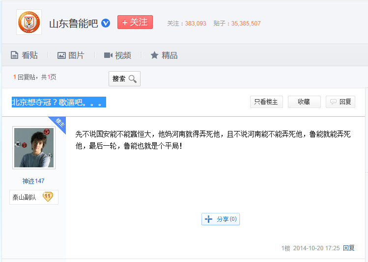Open the 神迹147 username link
368x262 pixels.
click(x=33, y=181)
